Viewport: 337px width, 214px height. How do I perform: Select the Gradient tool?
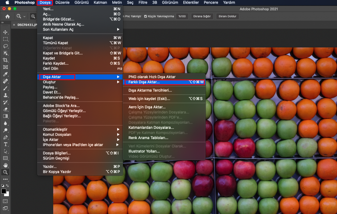(x=5, y=116)
